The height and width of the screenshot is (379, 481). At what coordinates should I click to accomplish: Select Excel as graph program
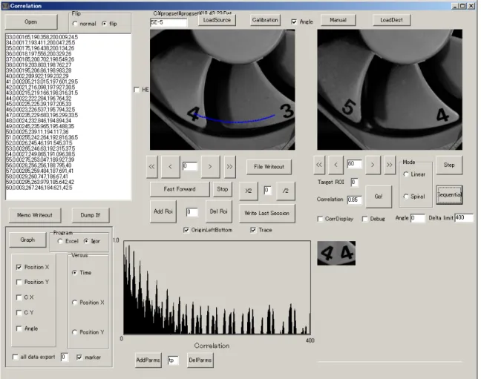[x=60, y=241]
